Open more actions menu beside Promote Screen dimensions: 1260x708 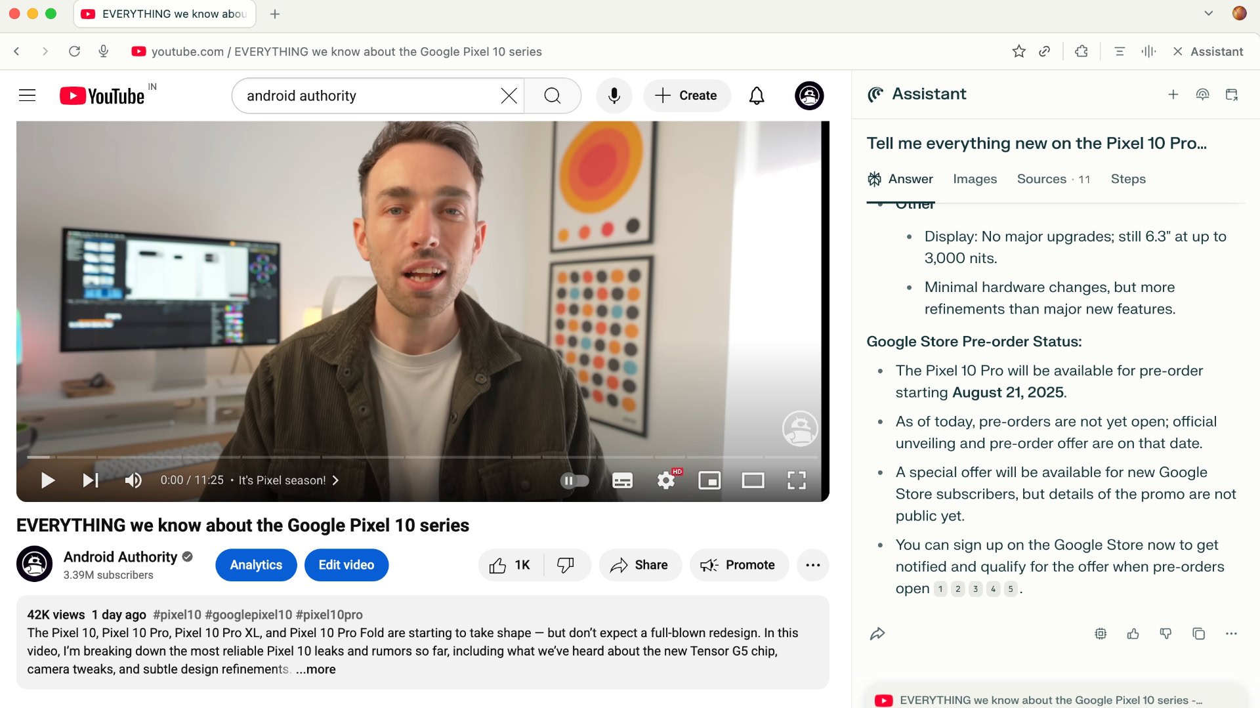coord(812,565)
